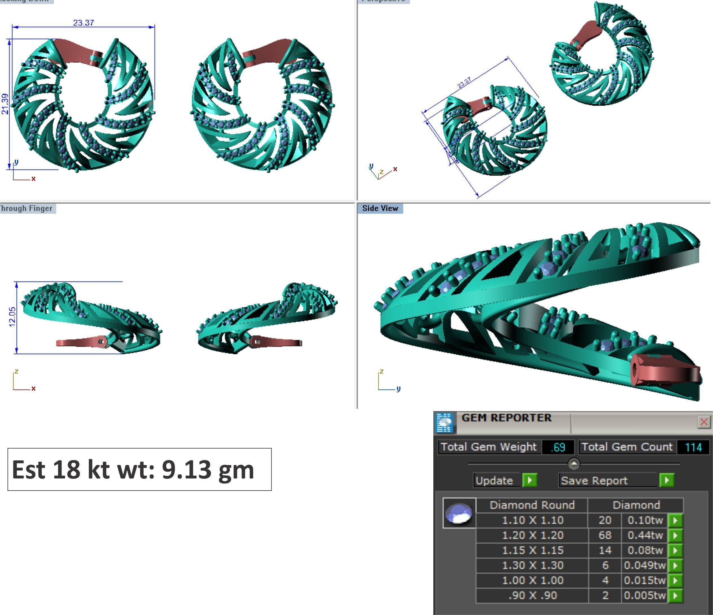Click the green arrow for the 1.10 X 1.10 row
Screen dimensions: 713x615
click(x=675, y=520)
